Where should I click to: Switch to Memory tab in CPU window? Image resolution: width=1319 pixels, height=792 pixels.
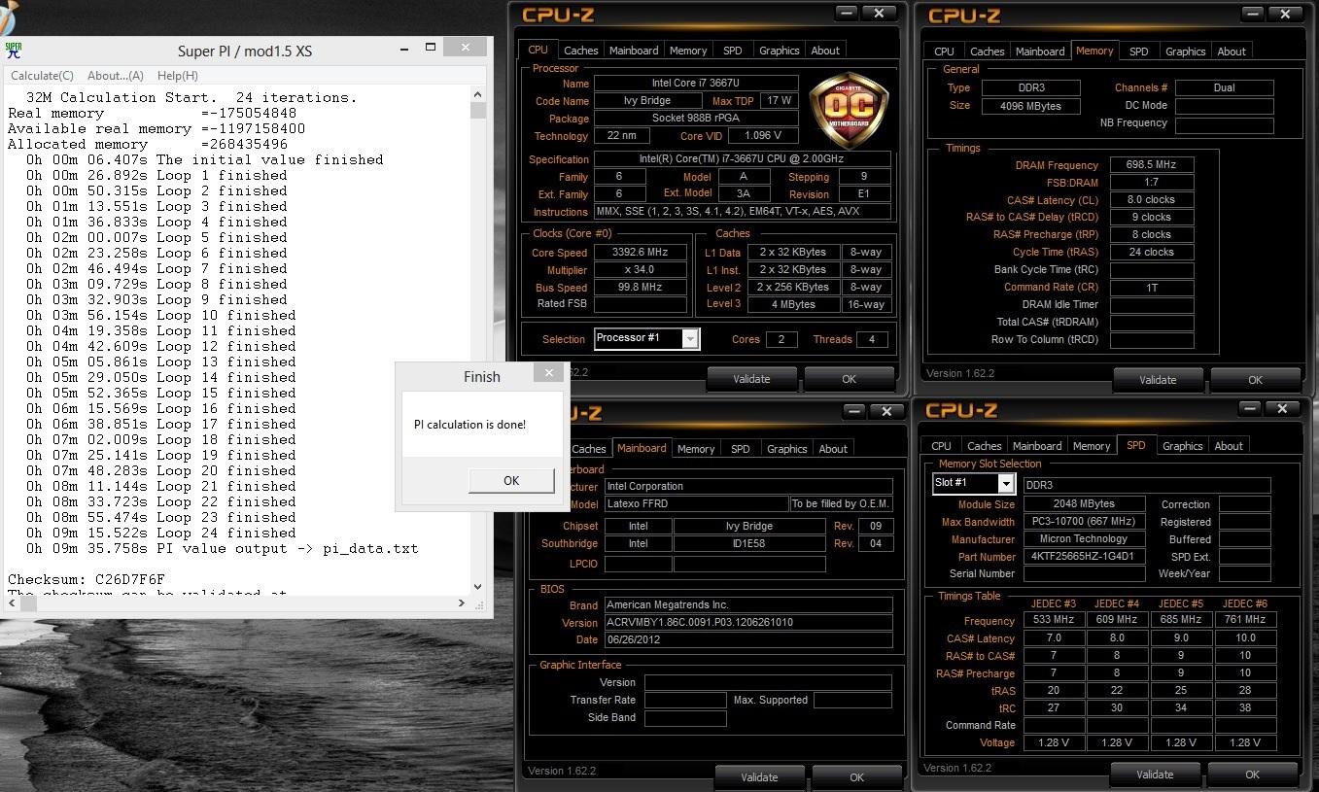[688, 51]
